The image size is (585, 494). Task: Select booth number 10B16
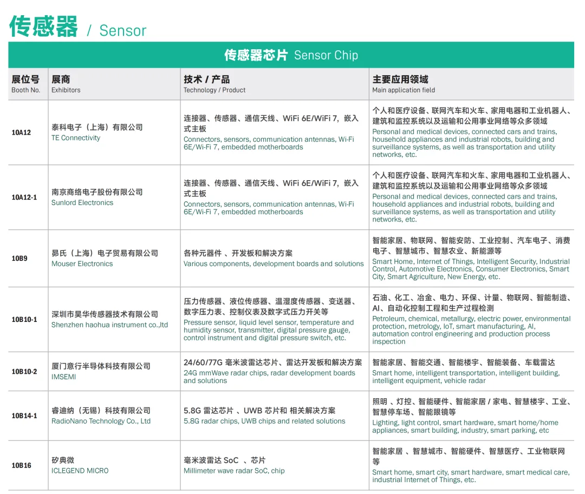21,465
